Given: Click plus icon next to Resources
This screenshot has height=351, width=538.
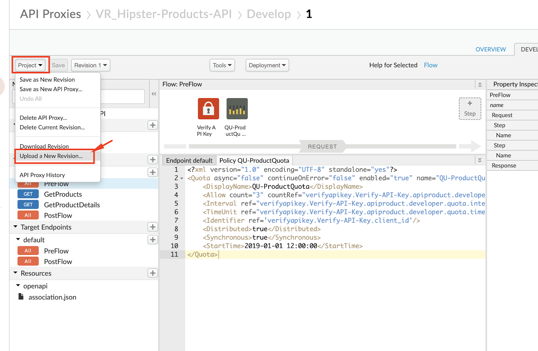Looking at the screenshot, I should pos(153,273).
